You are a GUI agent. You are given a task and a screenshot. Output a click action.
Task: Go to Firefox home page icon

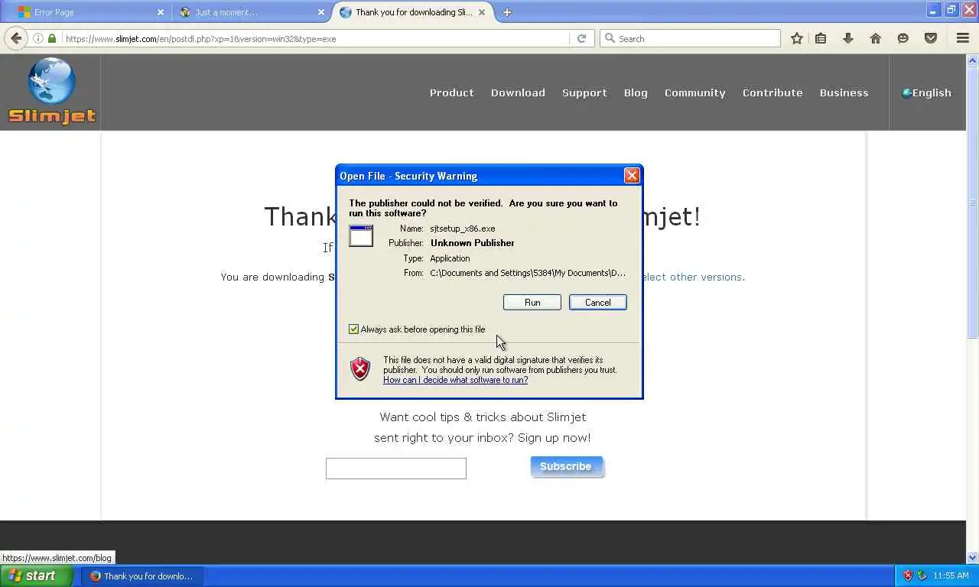[x=876, y=38]
